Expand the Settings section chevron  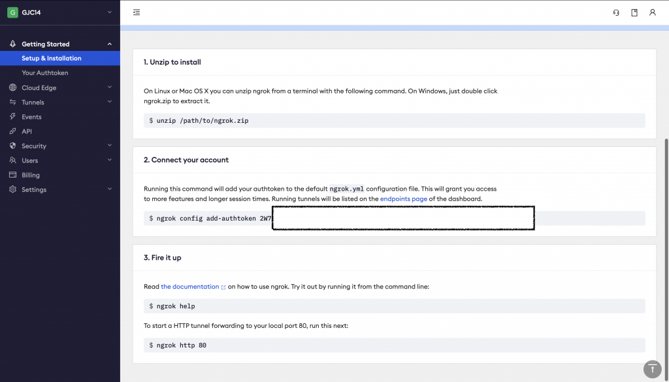click(x=110, y=189)
